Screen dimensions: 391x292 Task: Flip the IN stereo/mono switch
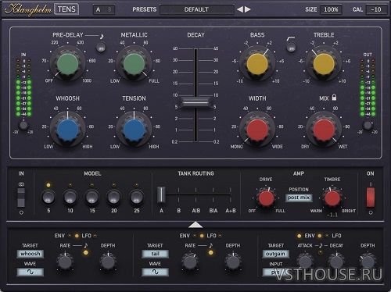pyautogui.click(x=21, y=198)
